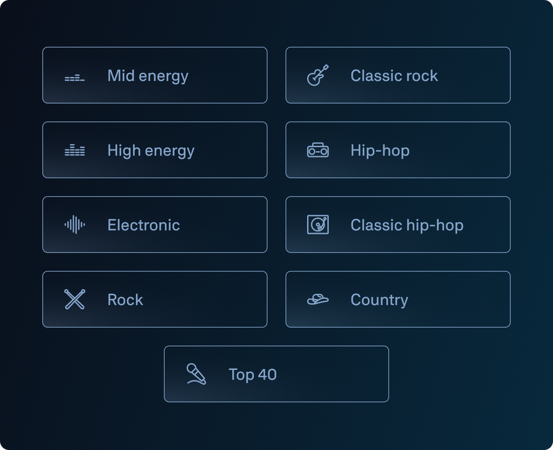Click the Classic hip-hop turntable icon
Screen dimensions: 553x450
[318, 224]
